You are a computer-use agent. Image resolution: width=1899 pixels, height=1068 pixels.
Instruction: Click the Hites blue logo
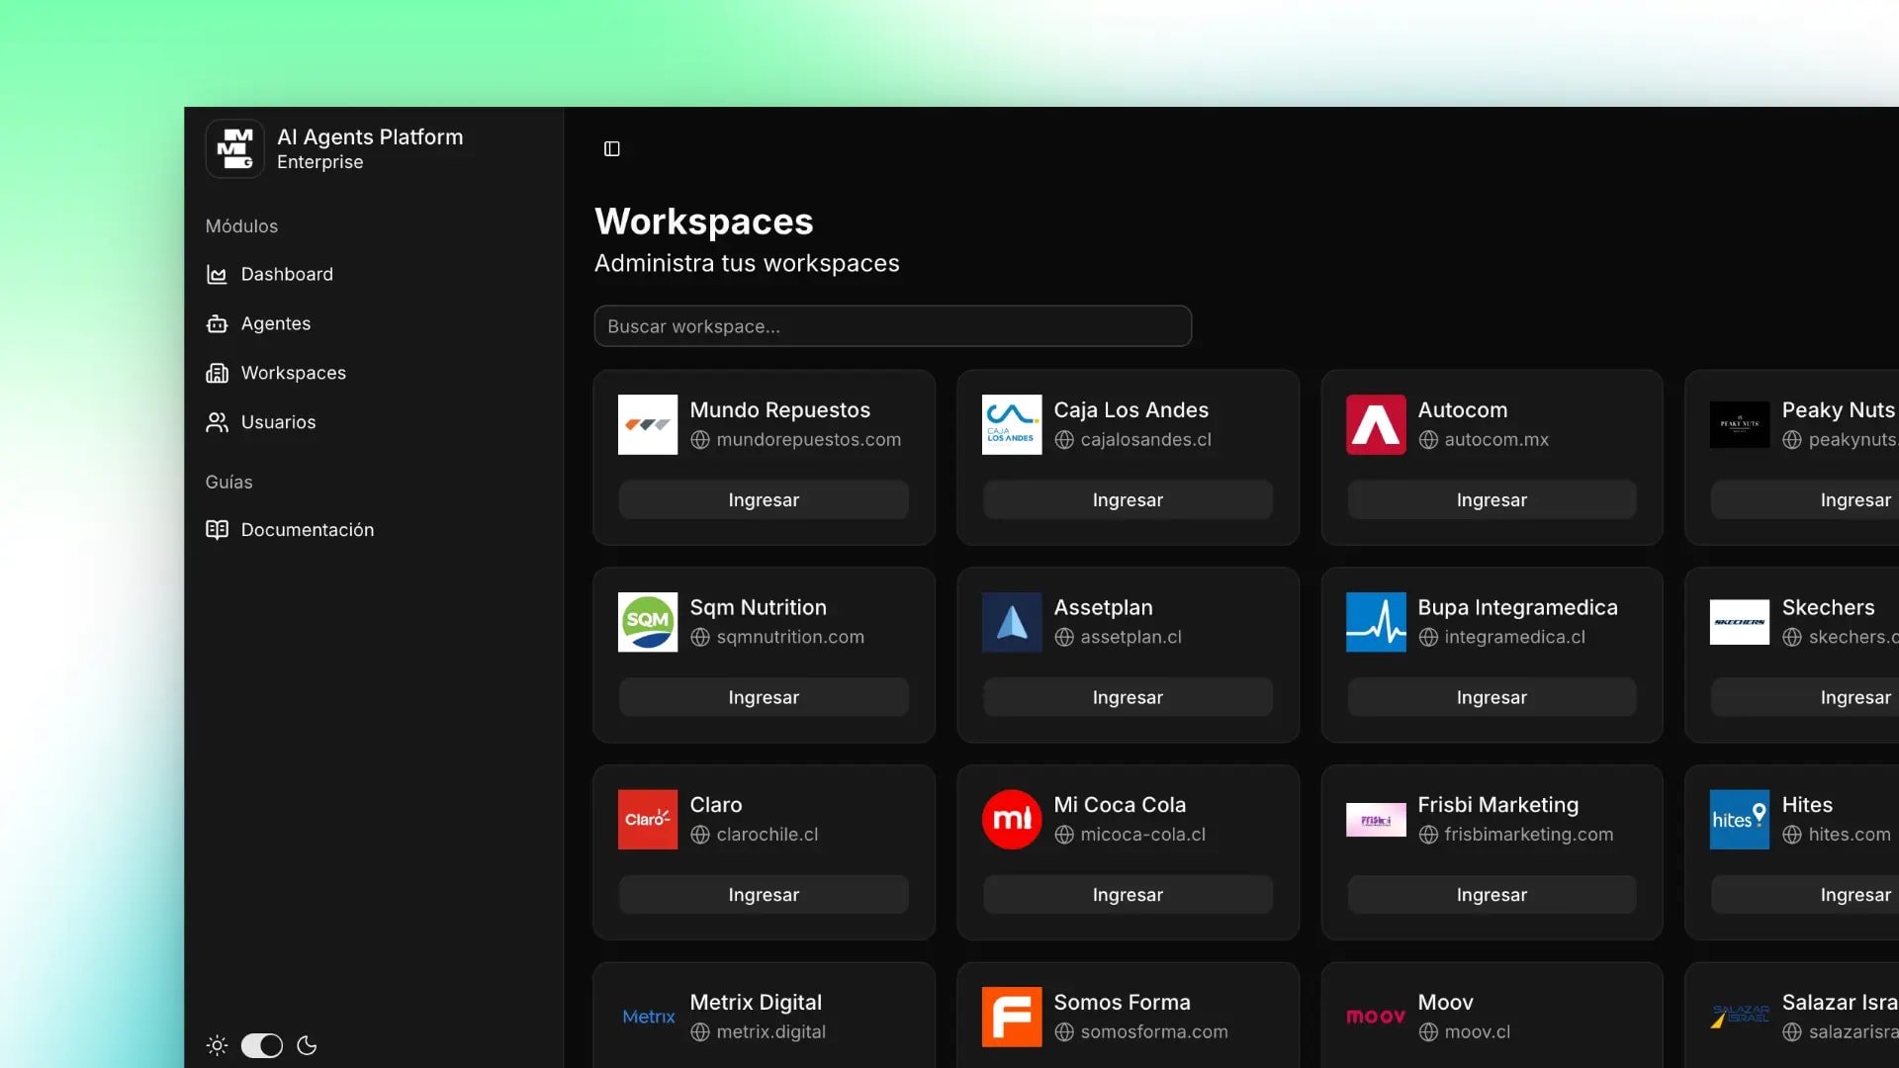tap(1740, 820)
